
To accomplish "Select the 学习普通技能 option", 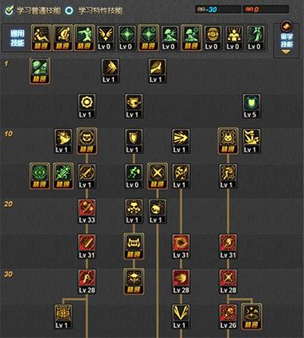I will 33,11.
